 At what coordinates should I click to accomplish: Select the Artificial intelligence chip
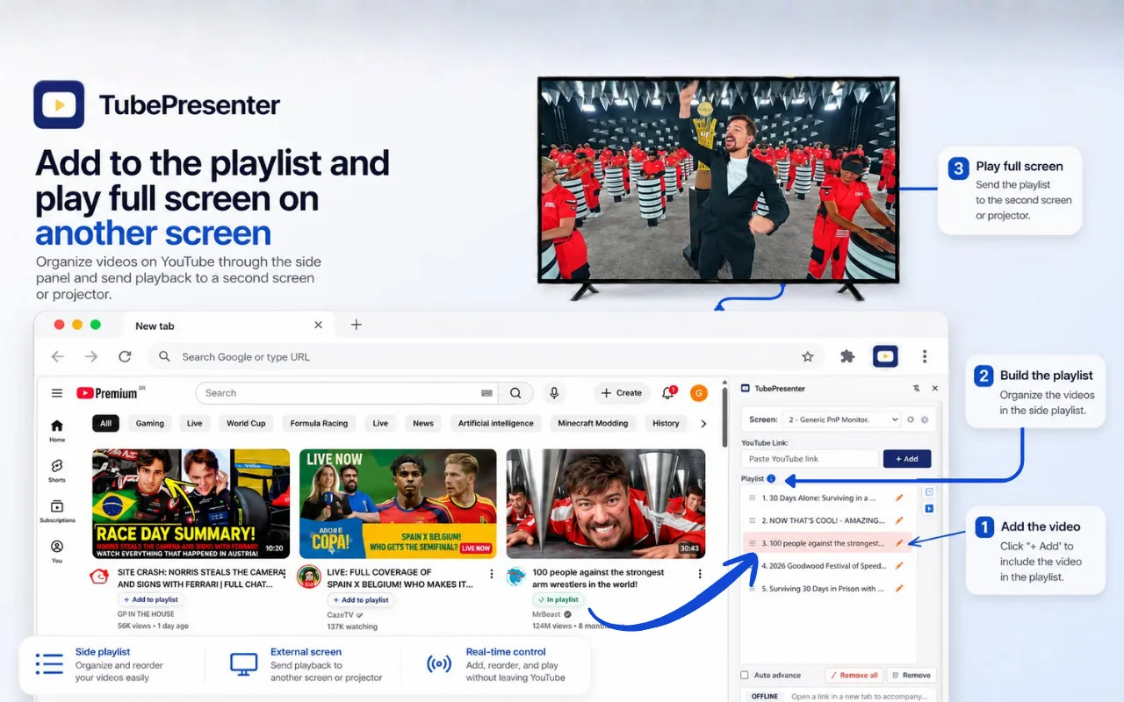[x=496, y=423]
